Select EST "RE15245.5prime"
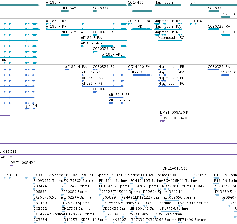237x224 pixels. pos(75,186)
